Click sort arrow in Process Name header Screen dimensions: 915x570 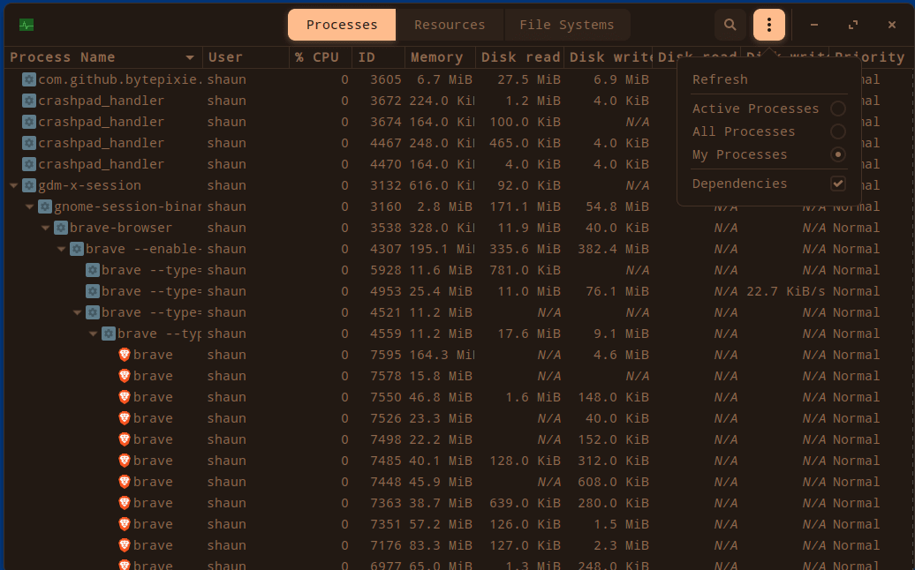click(x=190, y=57)
